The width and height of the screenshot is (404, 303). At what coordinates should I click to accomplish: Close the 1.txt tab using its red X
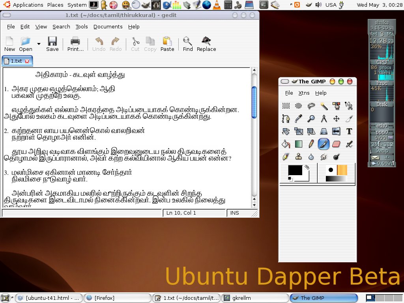[x=27, y=61]
